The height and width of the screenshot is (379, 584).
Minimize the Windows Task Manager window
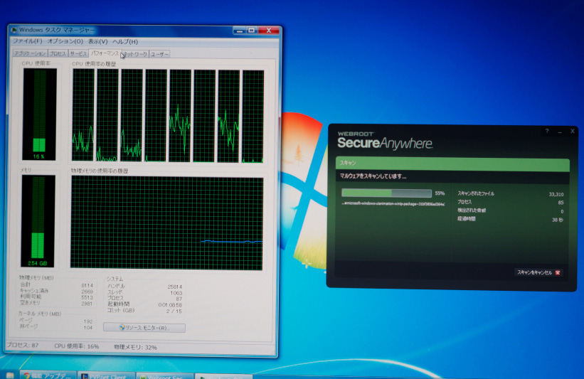point(240,30)
